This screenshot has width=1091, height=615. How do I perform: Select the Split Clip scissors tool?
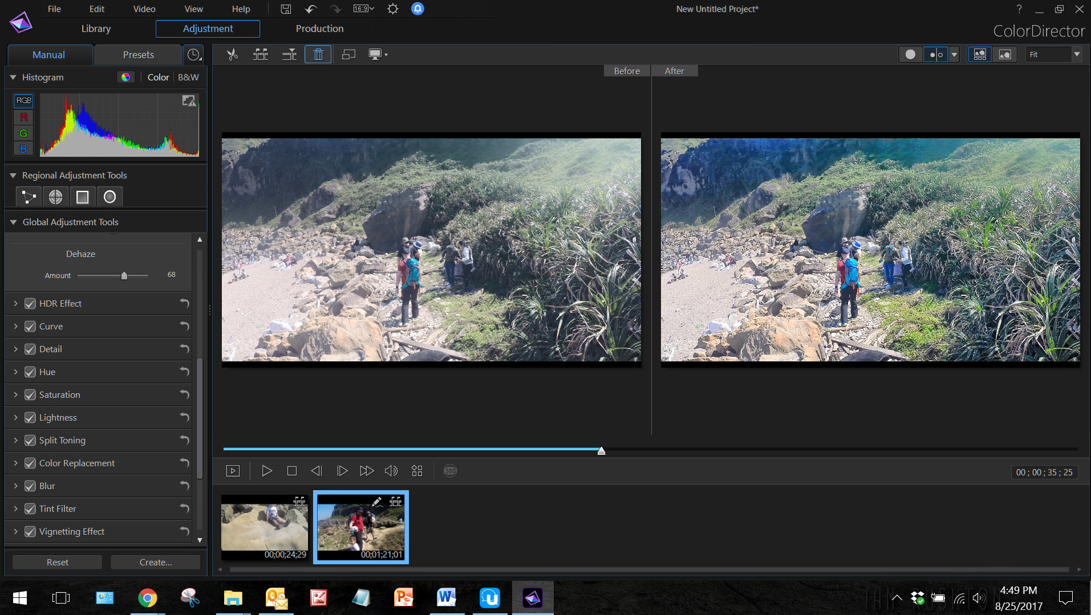click(232, 54)
